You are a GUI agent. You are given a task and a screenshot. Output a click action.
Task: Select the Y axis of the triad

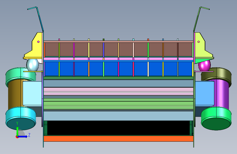coord(17,131)
